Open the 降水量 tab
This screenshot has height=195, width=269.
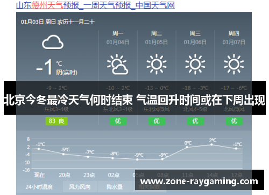pos(115,187)
